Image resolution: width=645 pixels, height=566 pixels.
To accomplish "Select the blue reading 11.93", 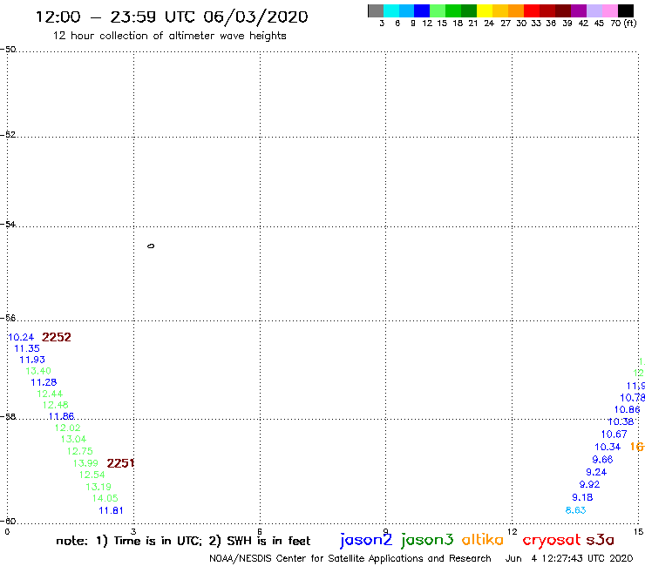I will (32, 360).
